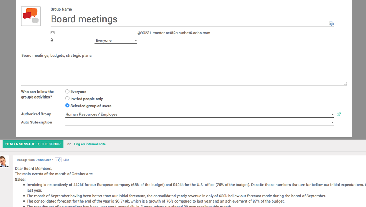366x207 pixels.
Task: Click the description resize handle corner
Action: (x=346, y=84)
